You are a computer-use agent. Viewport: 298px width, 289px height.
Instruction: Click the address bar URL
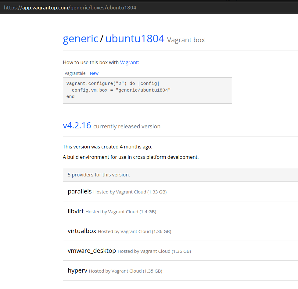tap(70, 8)
